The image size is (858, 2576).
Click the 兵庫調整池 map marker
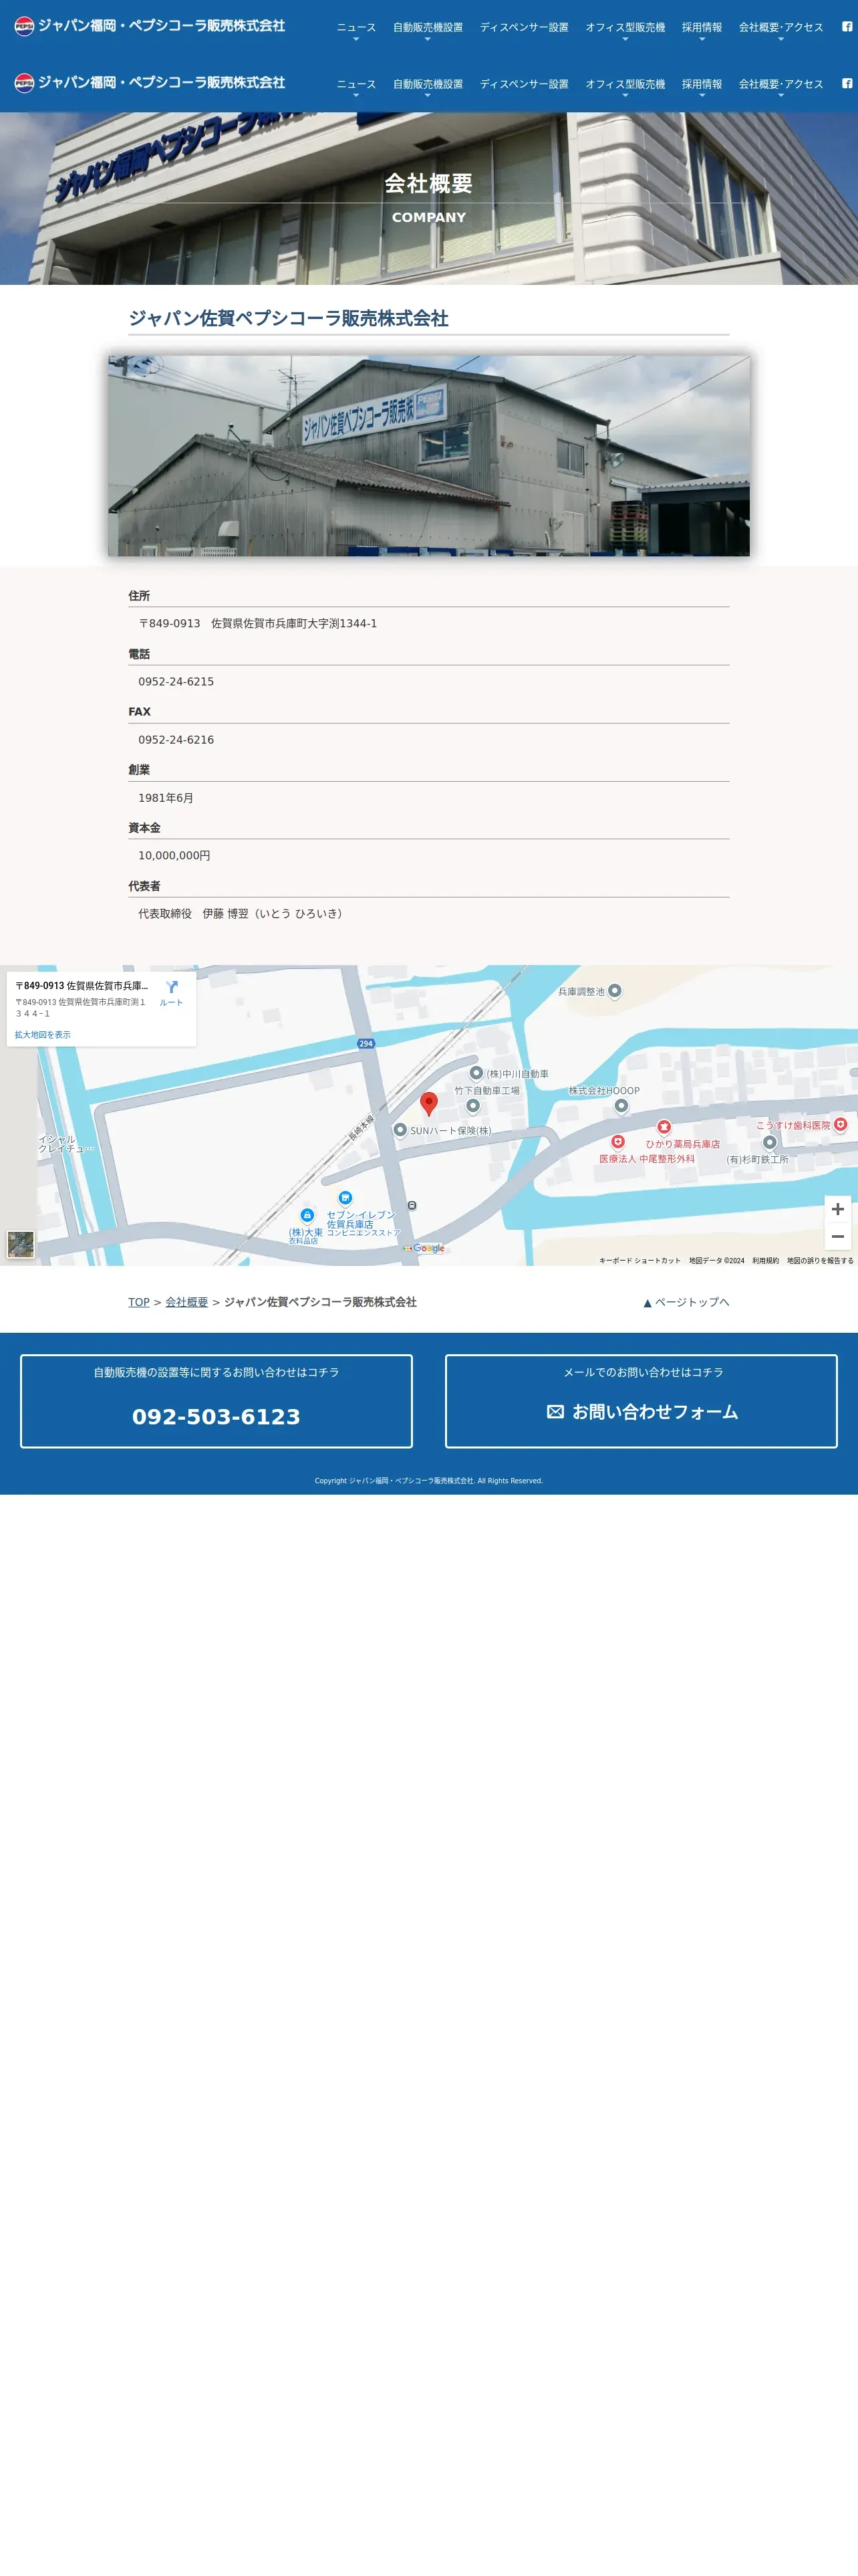[x=615, y=991]
